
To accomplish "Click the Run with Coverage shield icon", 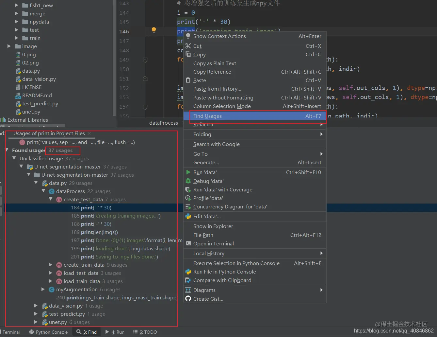I will (x=188, y=189).
